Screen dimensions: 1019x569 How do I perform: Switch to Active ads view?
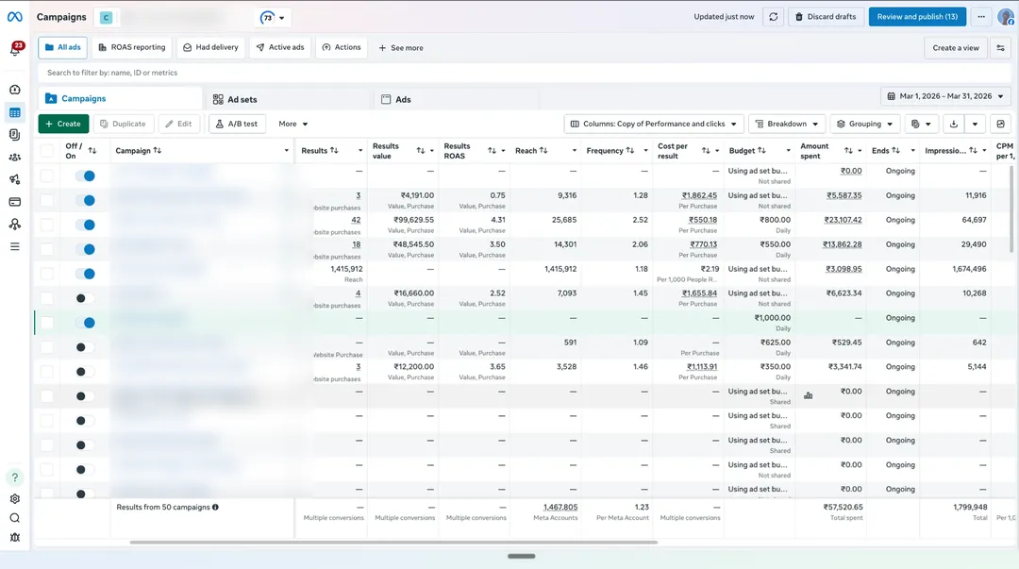(280, 47)
